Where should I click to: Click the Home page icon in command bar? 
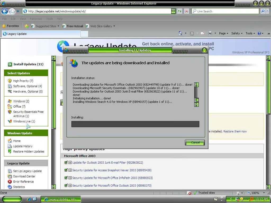pyautogui.click(x=180, y=33)
